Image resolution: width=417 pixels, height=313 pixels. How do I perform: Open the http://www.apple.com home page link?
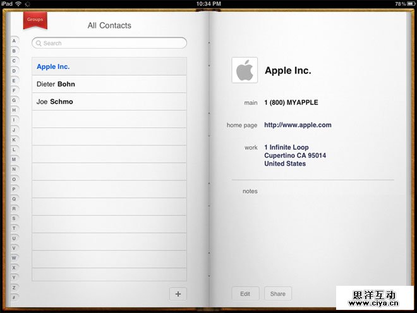pos(298,125)
